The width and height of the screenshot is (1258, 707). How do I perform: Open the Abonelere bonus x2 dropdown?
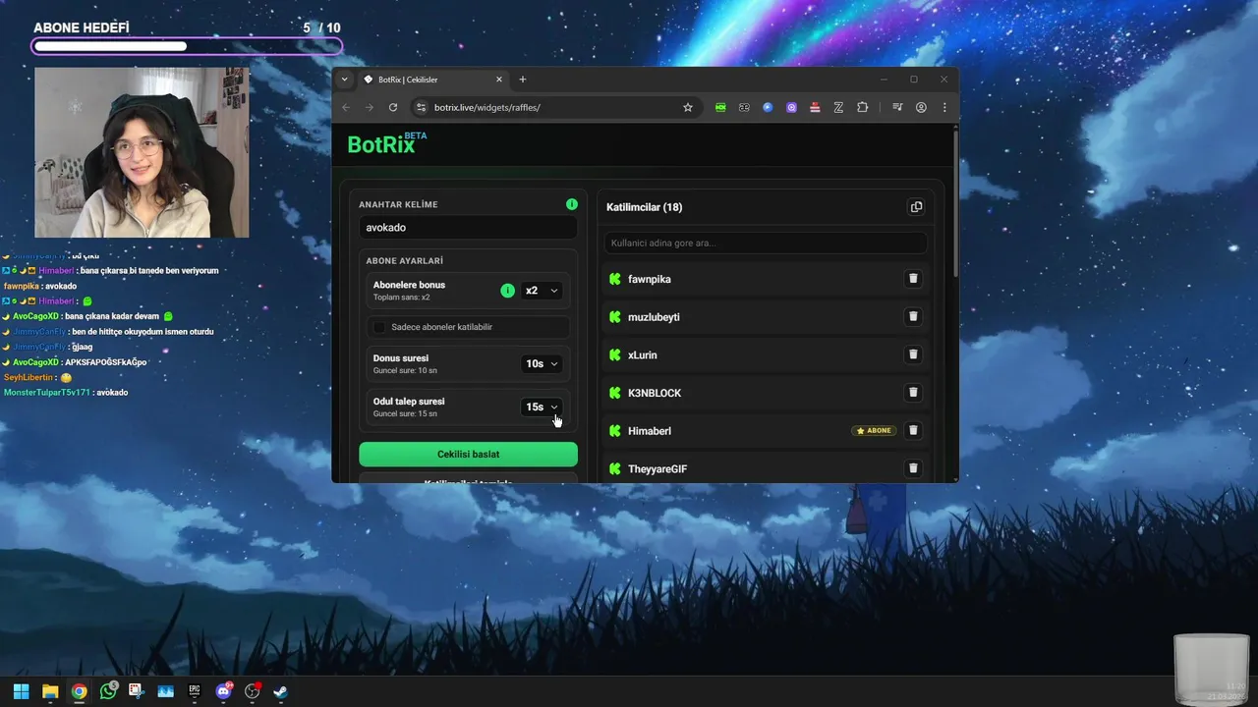[542, 291]
